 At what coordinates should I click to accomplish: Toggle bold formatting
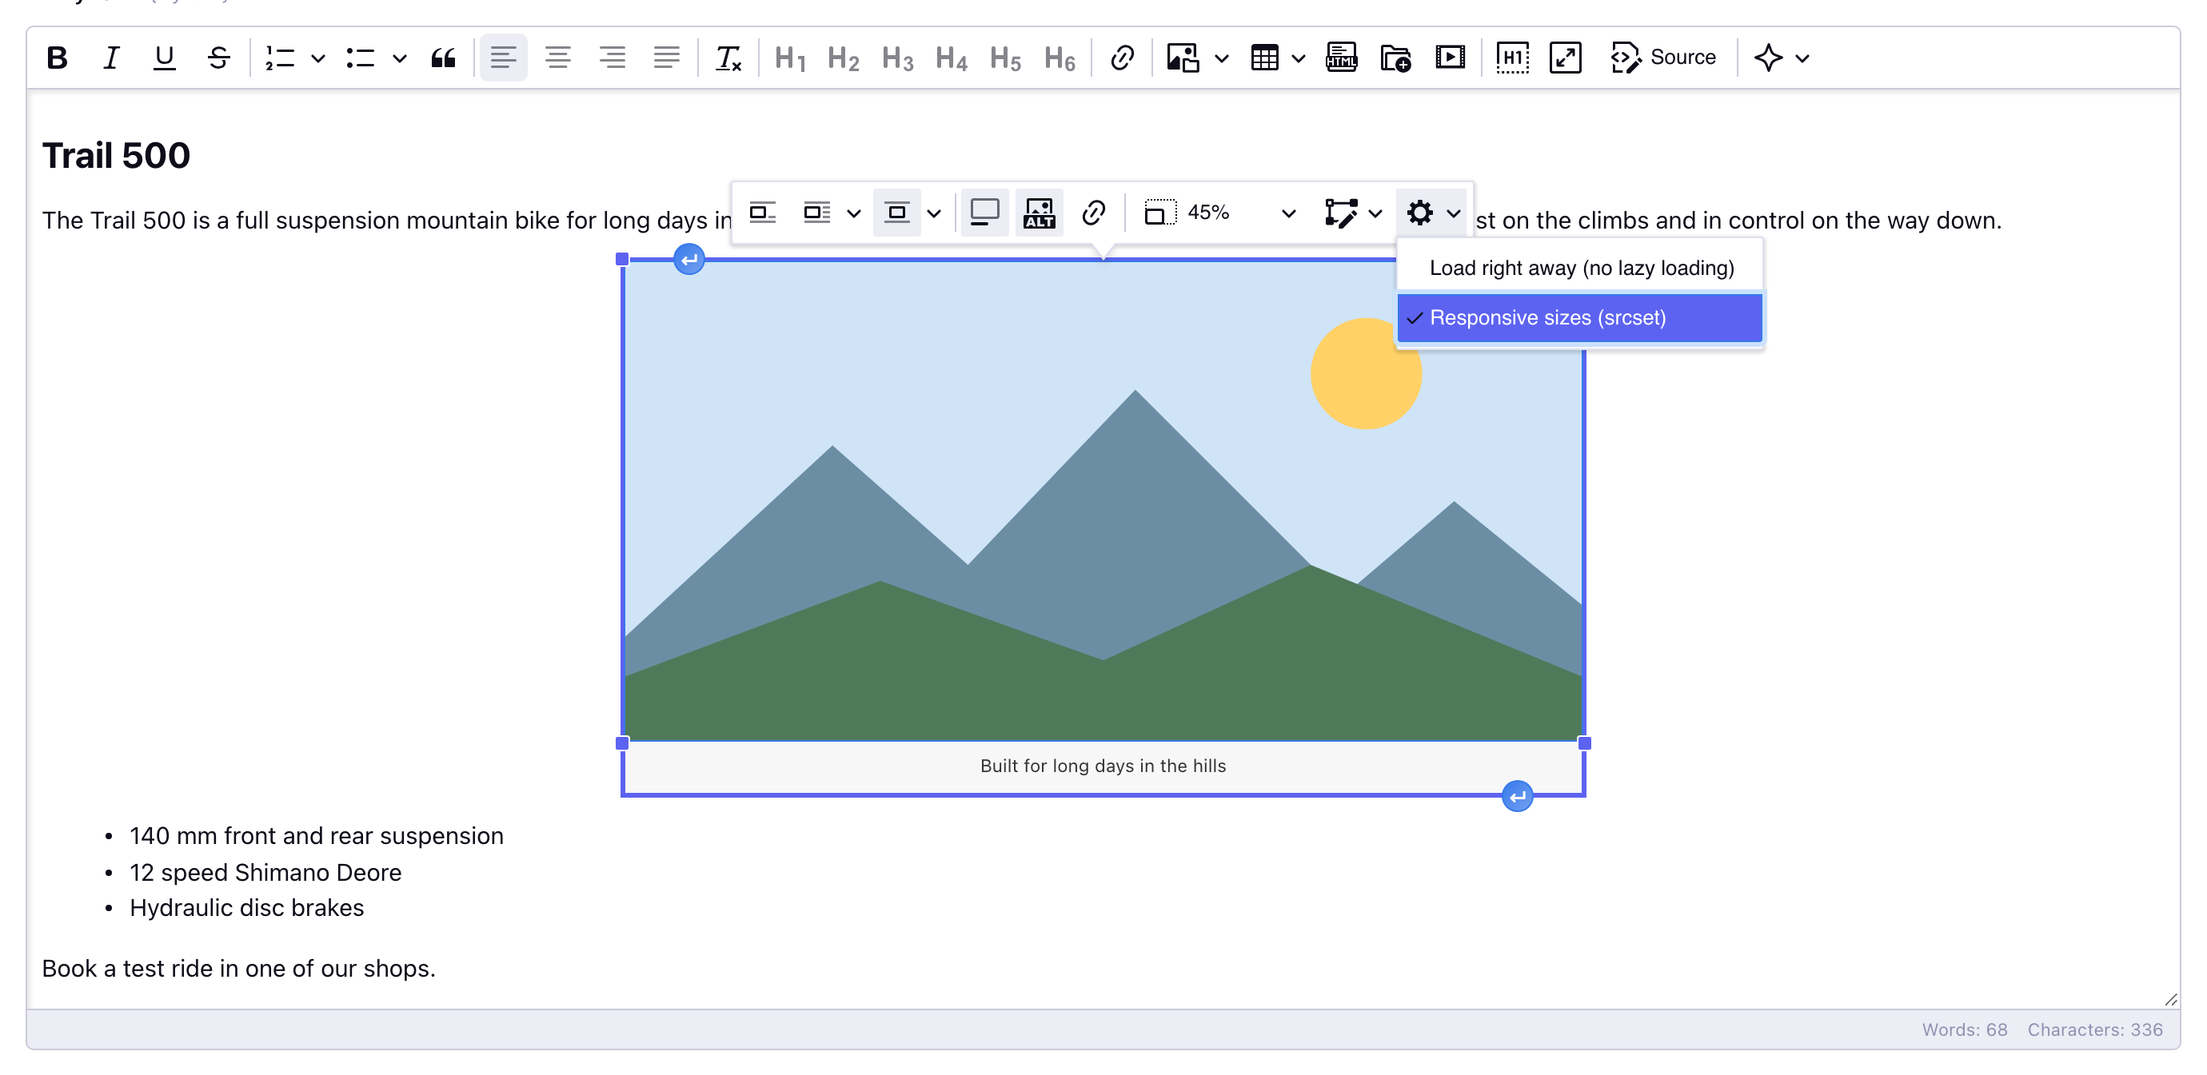[58, 58]
